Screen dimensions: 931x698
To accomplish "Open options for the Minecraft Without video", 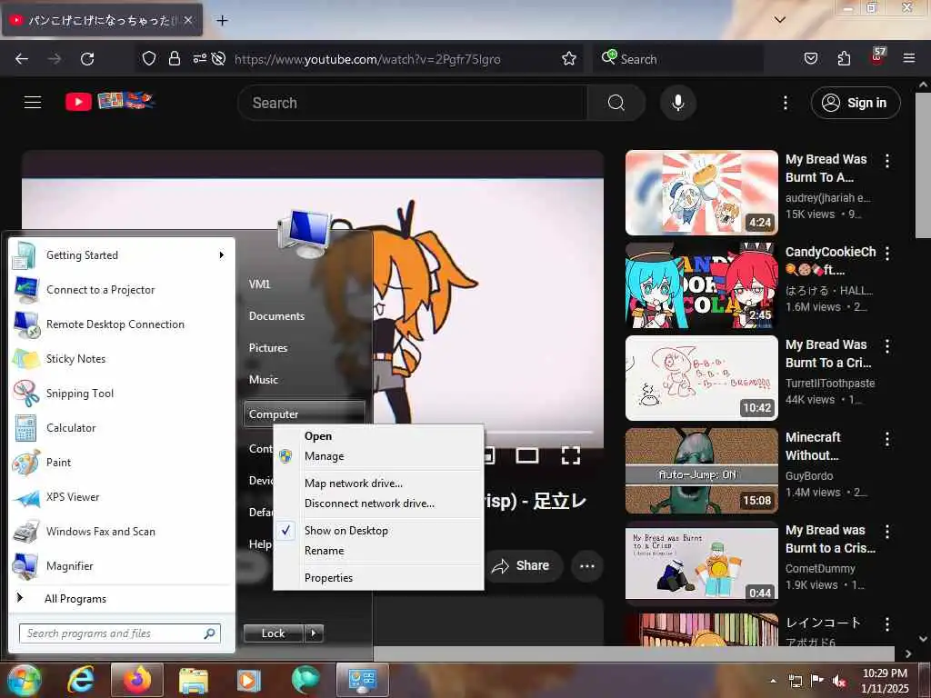I will coord(887,439).
